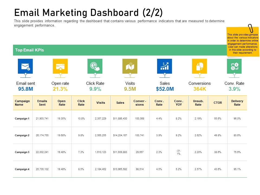
Task: Click the 95.8M Email sent value
Action: point(25,89)
